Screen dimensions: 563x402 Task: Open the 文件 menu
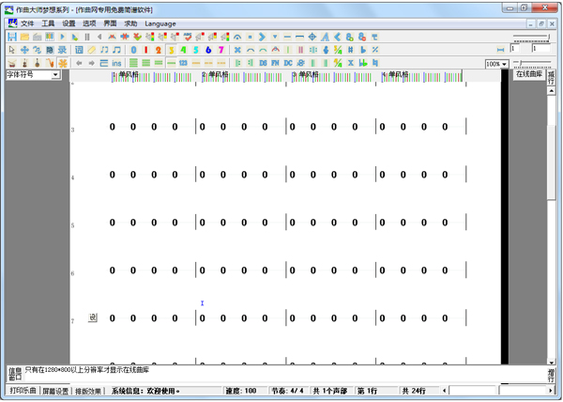[27, 23]
